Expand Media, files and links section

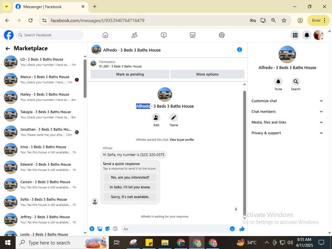point(287,122)
